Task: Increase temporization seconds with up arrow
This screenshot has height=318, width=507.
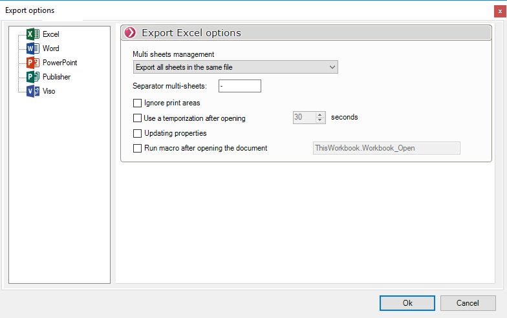Action: point(320,114)
